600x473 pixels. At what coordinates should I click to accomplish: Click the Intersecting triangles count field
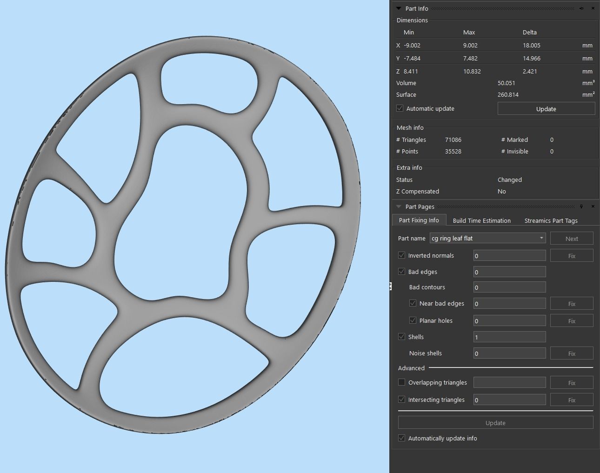pos(509,400)
